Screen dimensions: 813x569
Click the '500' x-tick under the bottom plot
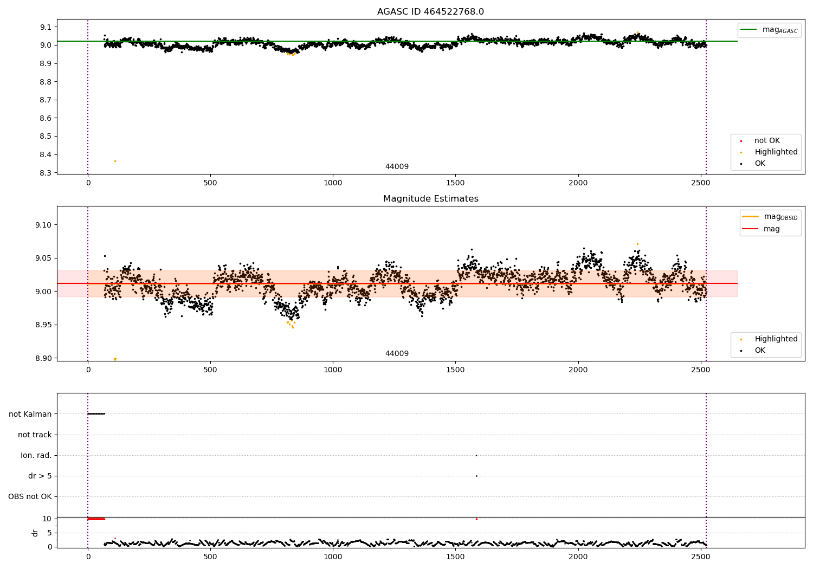pos(210,557)
